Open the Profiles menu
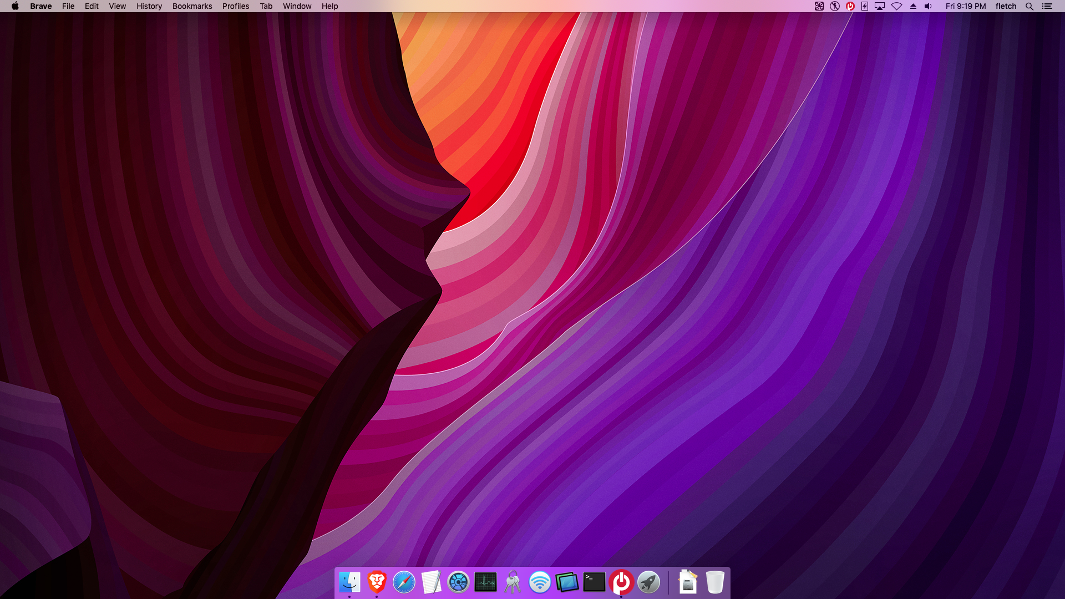Viewport: 1065px width, 599px height. (x=236, y=6)
